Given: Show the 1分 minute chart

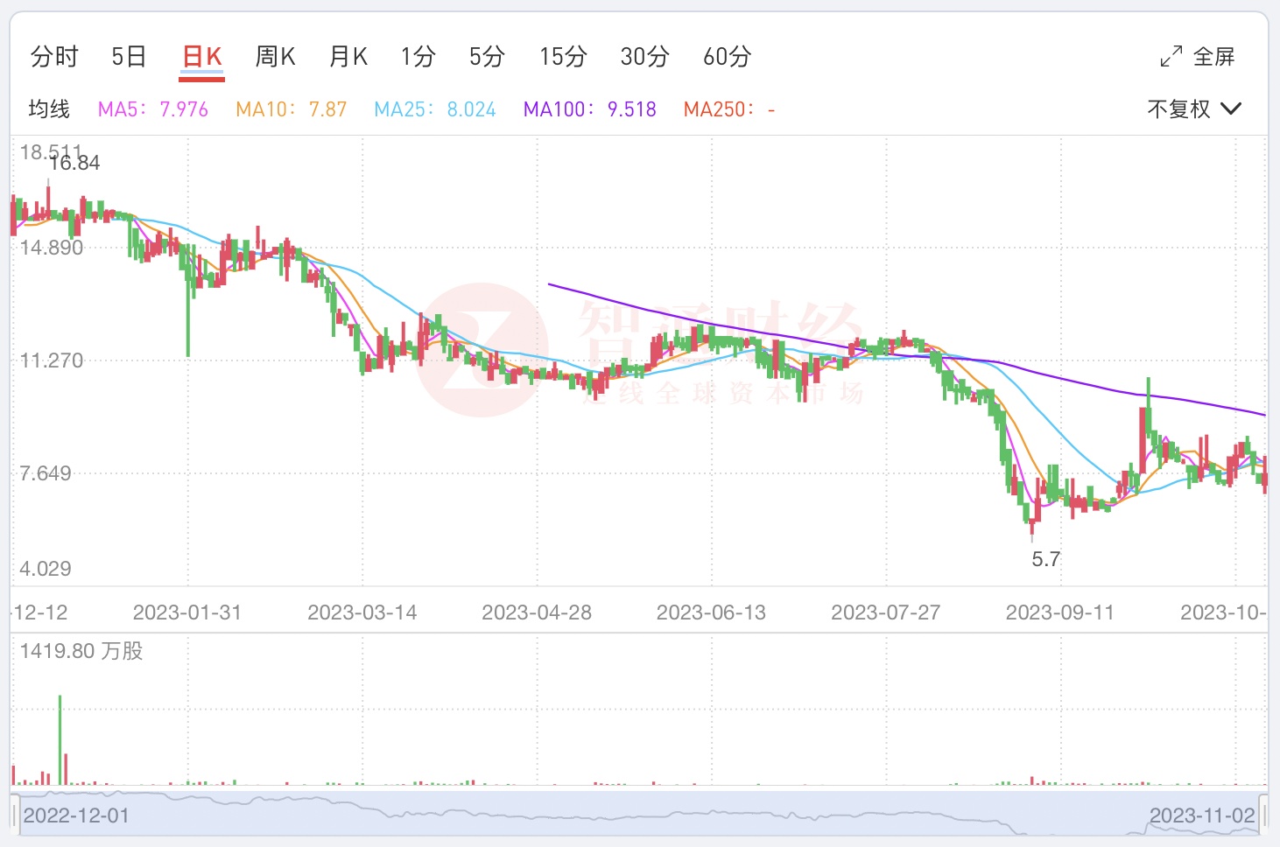Looking at the screenshot, I should pyautogui.click(x=418, y=57).
